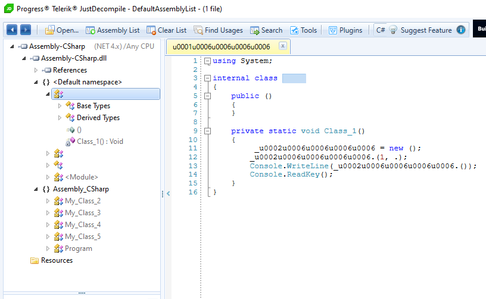
Task: Expand the My_Class_5 node
Action: tap(48, 237)
